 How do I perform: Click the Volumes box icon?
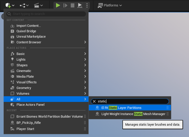(x=12, y=93)
